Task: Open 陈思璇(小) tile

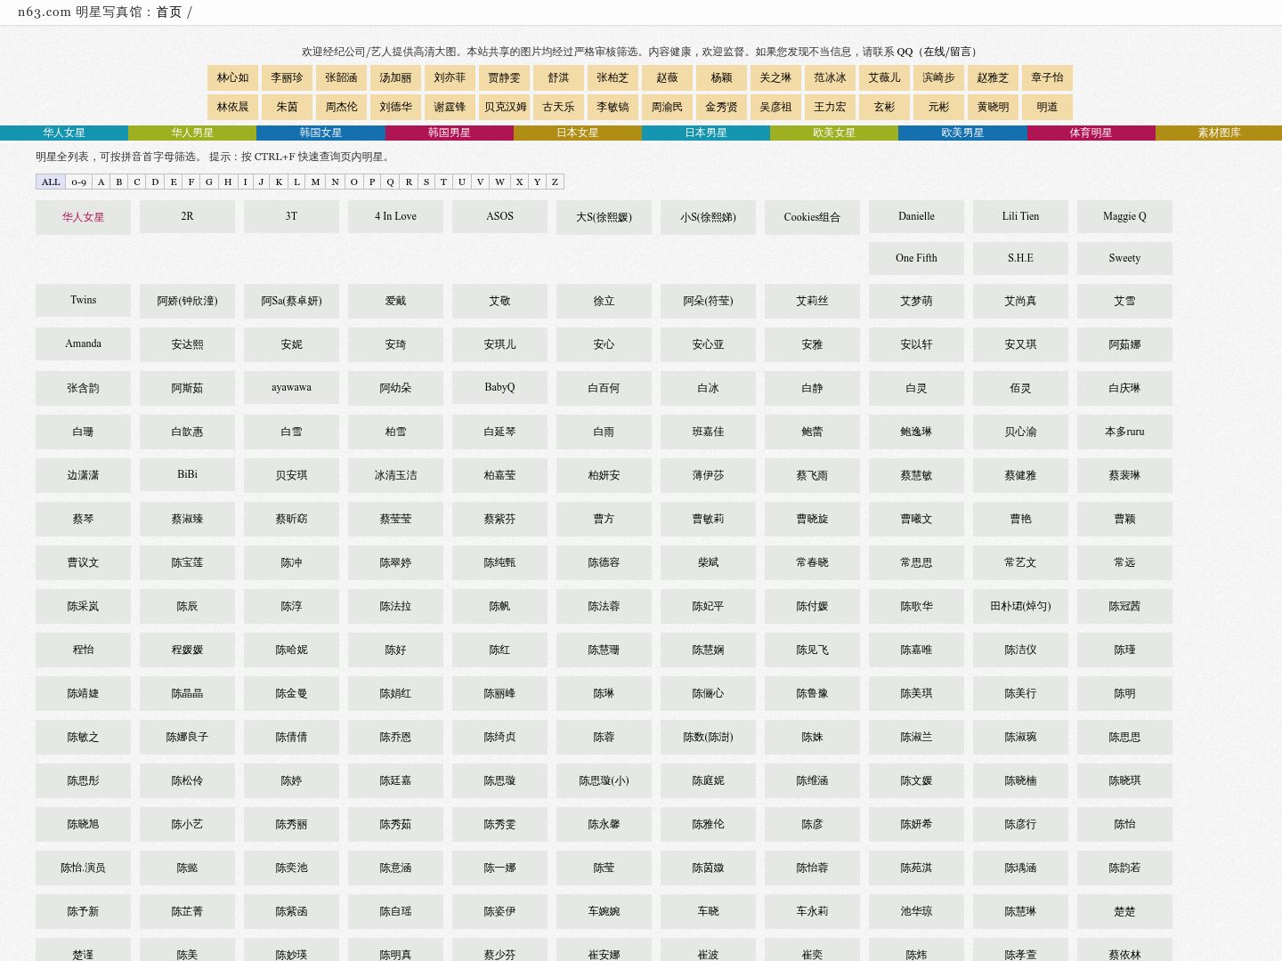Action: (x=604, y=780)
